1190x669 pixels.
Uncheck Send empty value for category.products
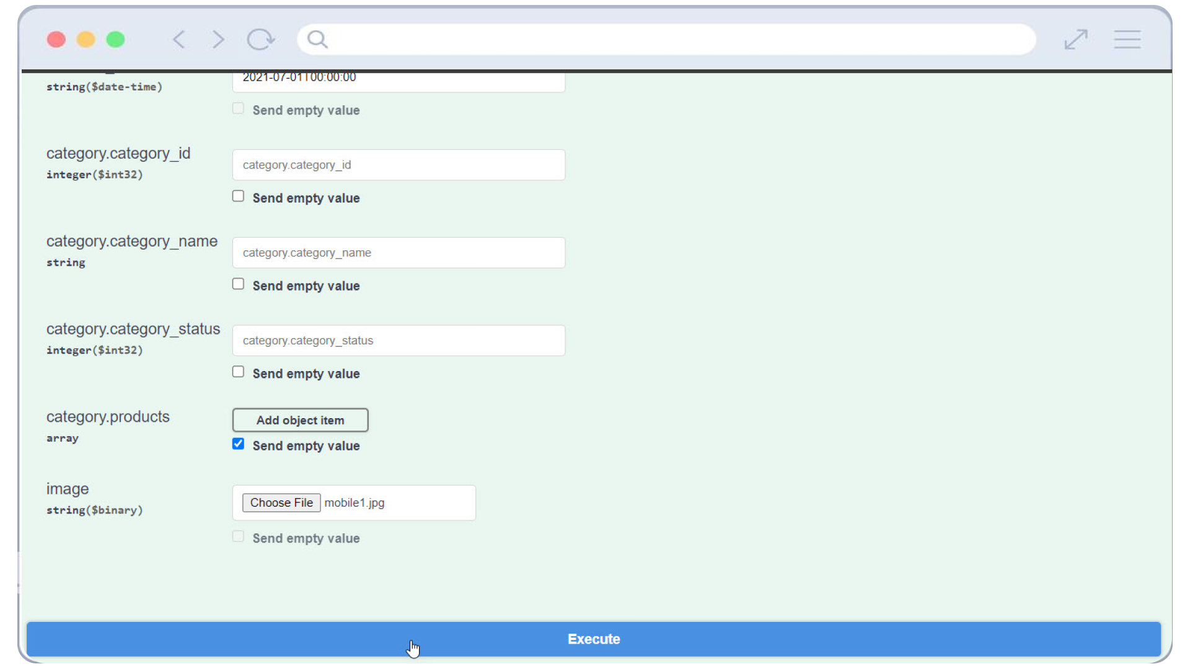[238, 444]
